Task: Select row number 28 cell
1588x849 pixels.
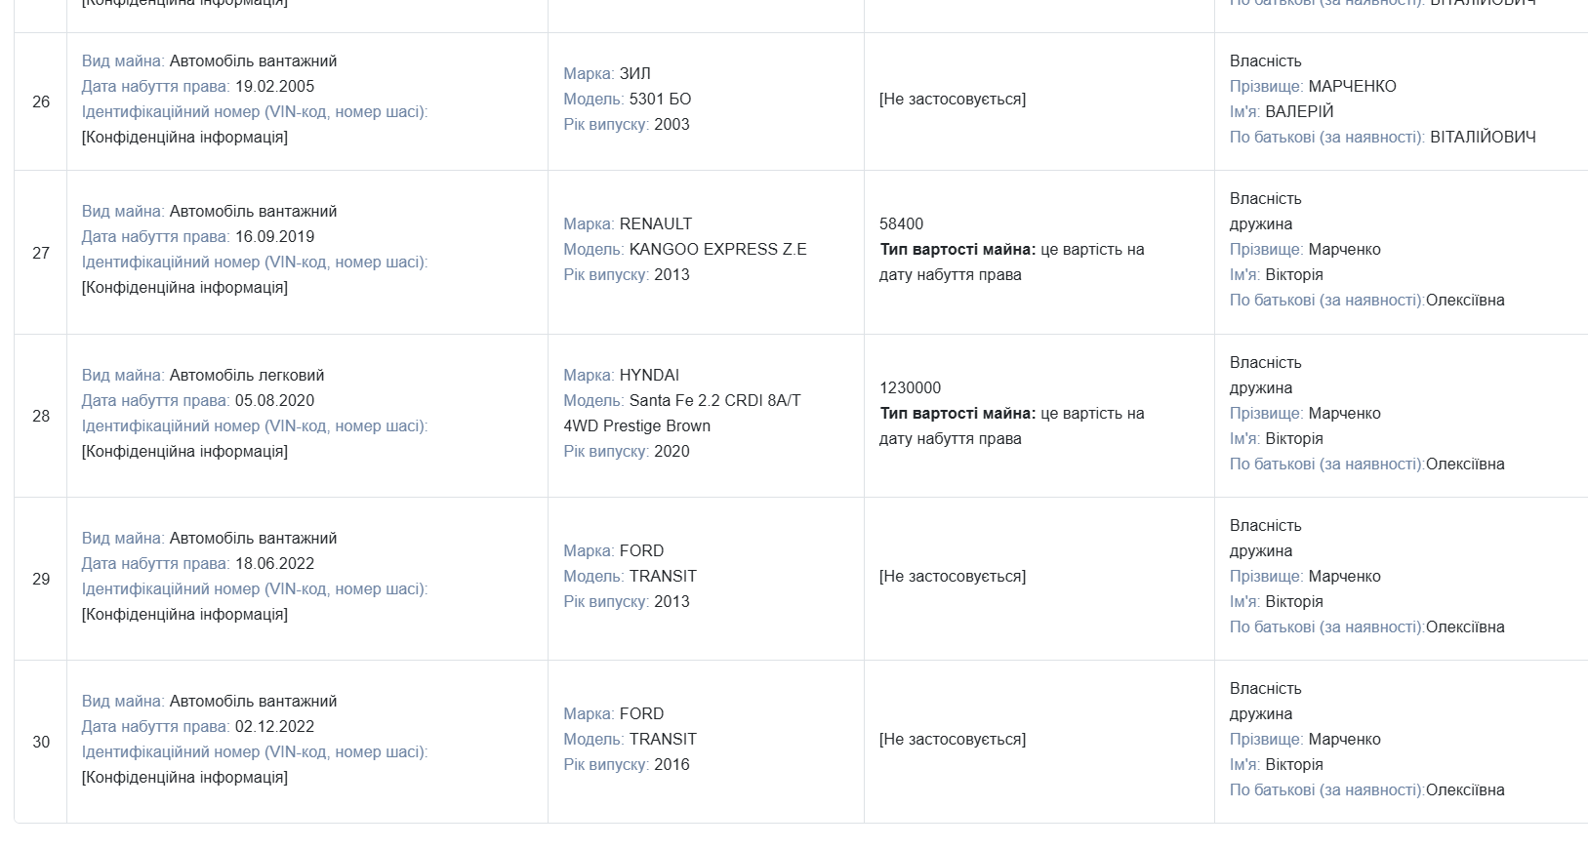Action: tap(41, 416)
